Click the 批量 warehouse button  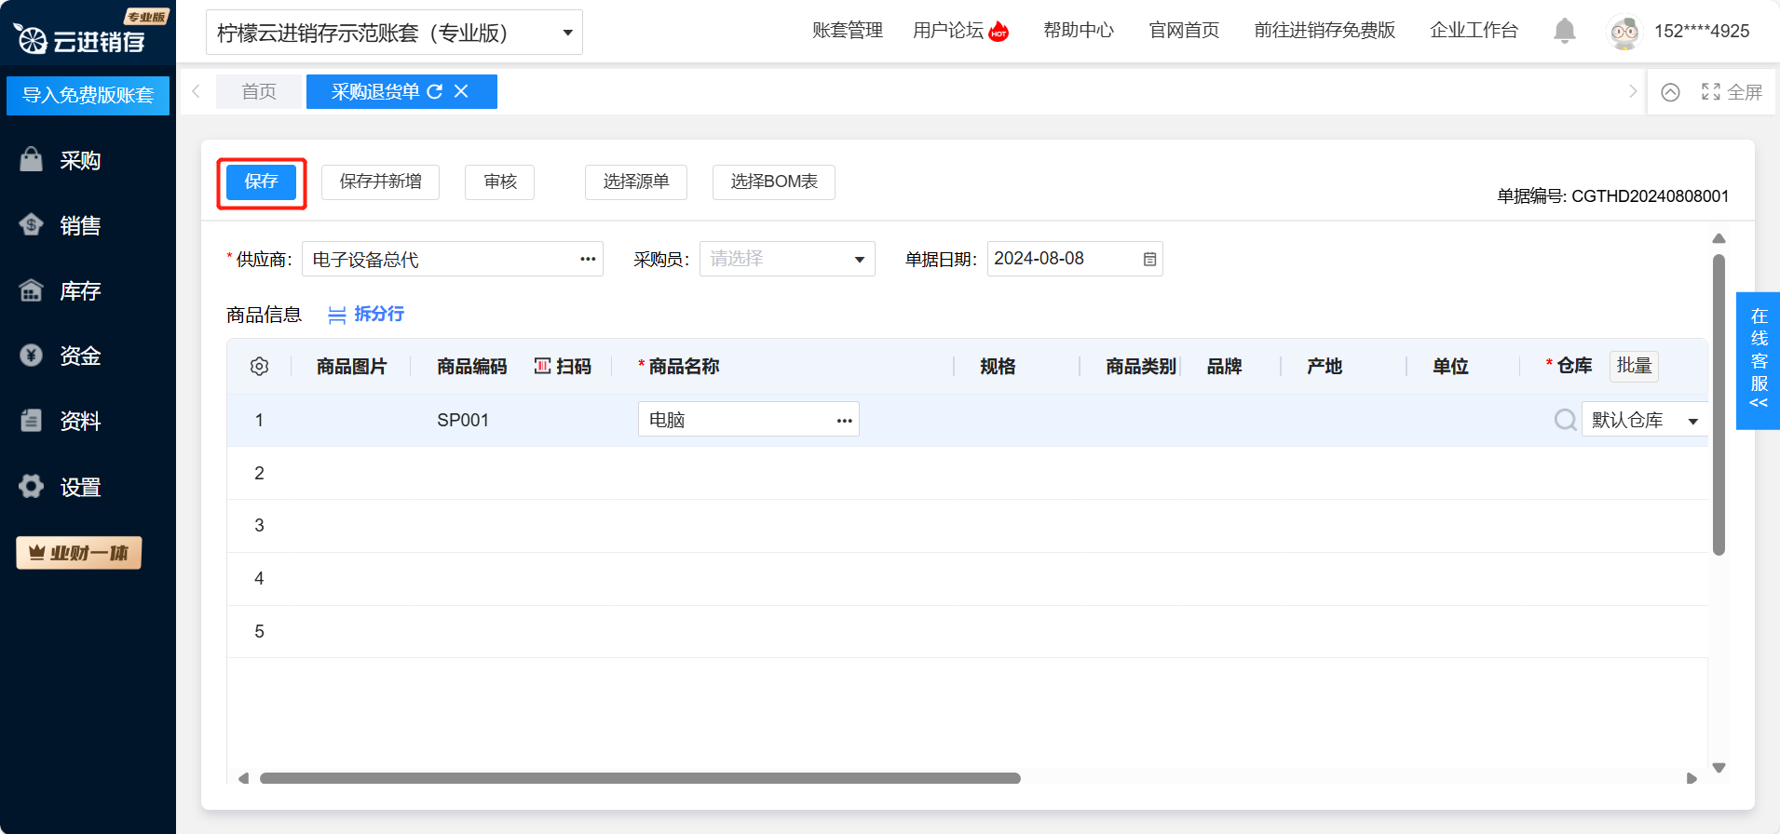(x=1635, y=366)
